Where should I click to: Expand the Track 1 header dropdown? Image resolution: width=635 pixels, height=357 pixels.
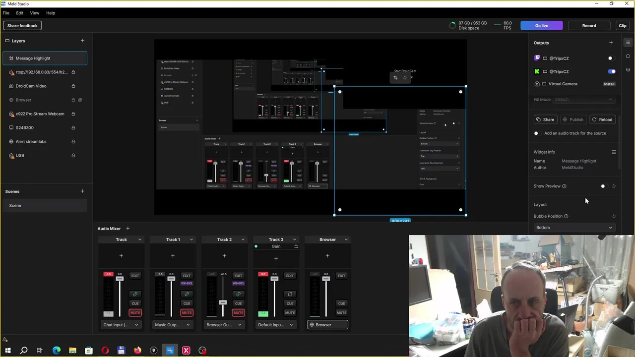191,239
